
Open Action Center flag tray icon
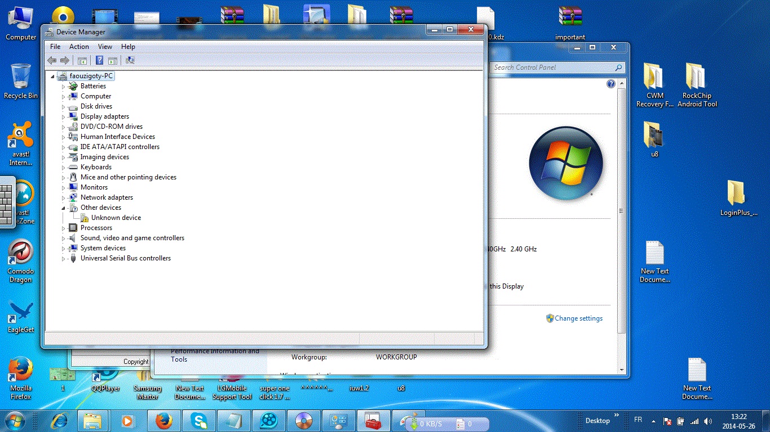pos(667,421)
